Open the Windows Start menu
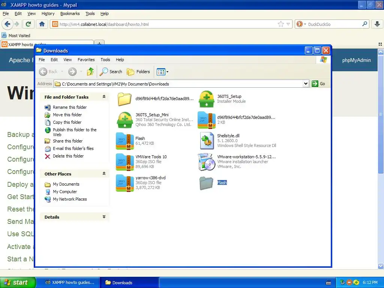 18,282
